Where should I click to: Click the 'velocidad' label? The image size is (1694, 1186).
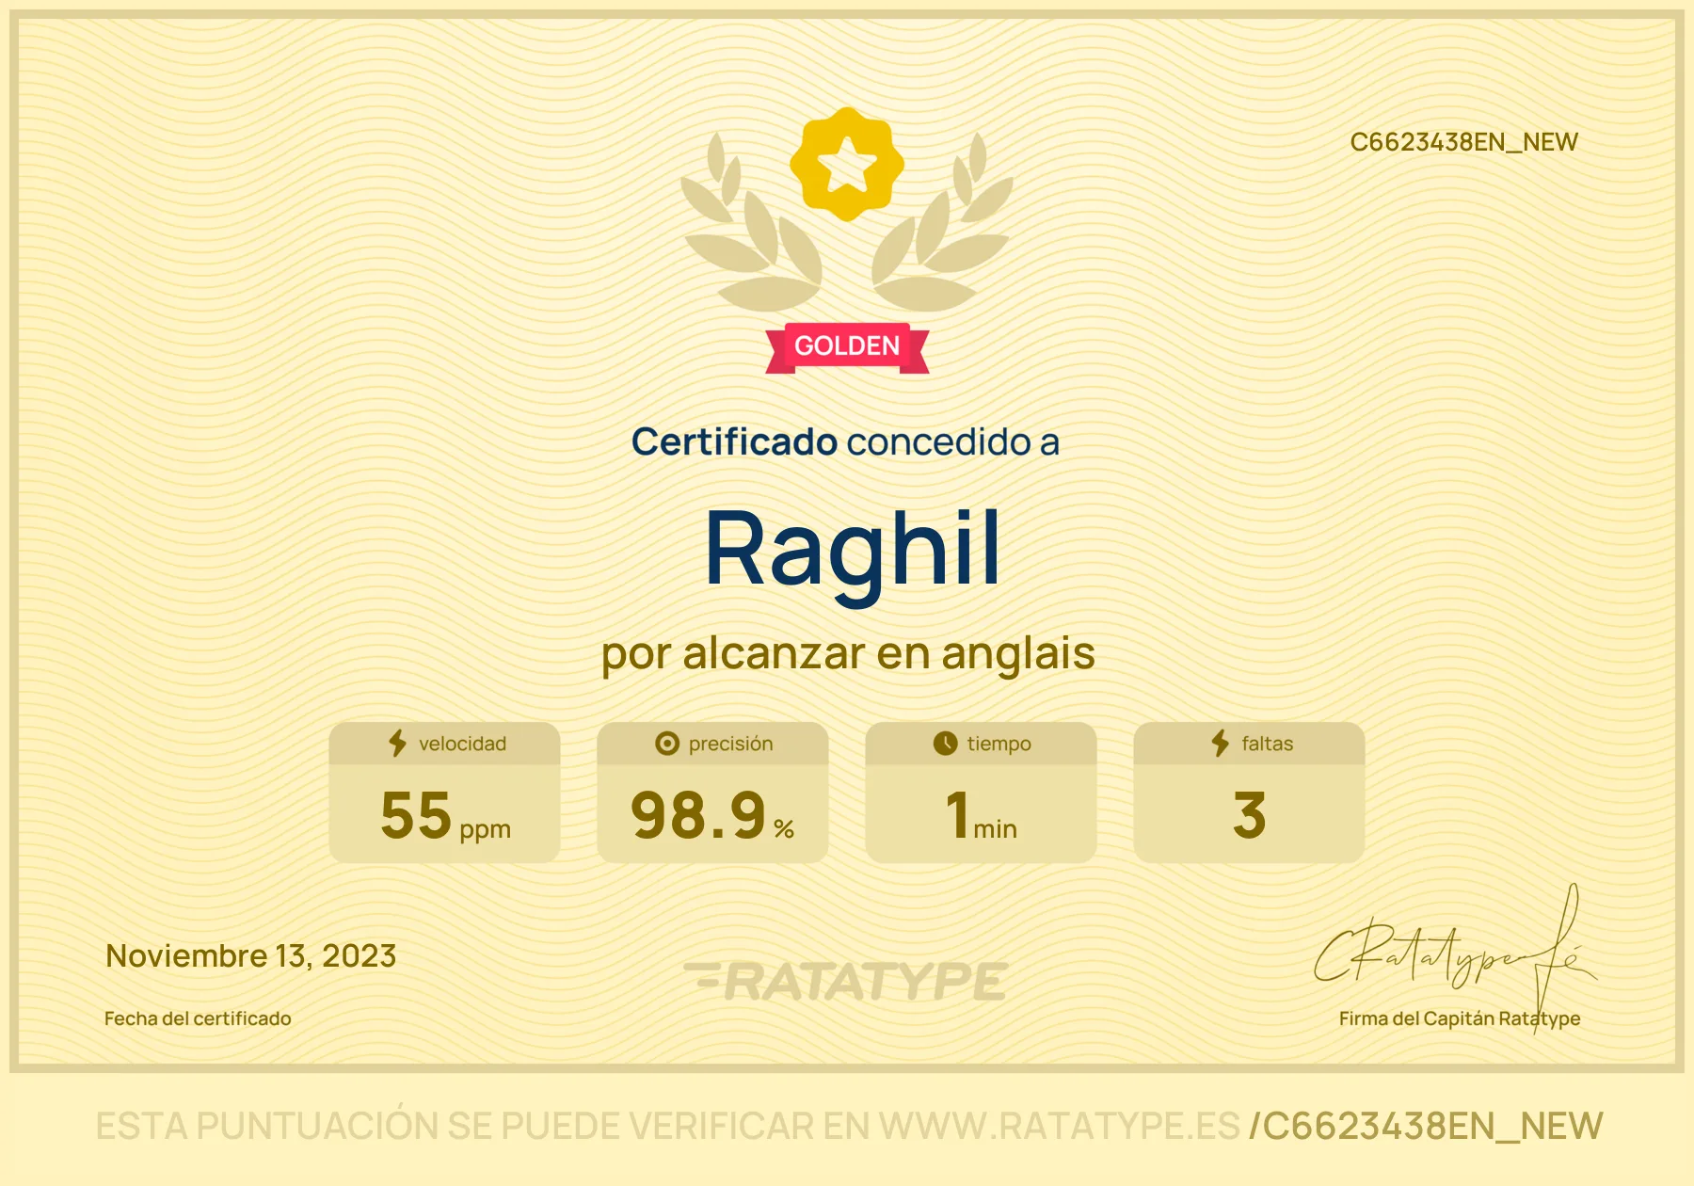pos(462,744)
